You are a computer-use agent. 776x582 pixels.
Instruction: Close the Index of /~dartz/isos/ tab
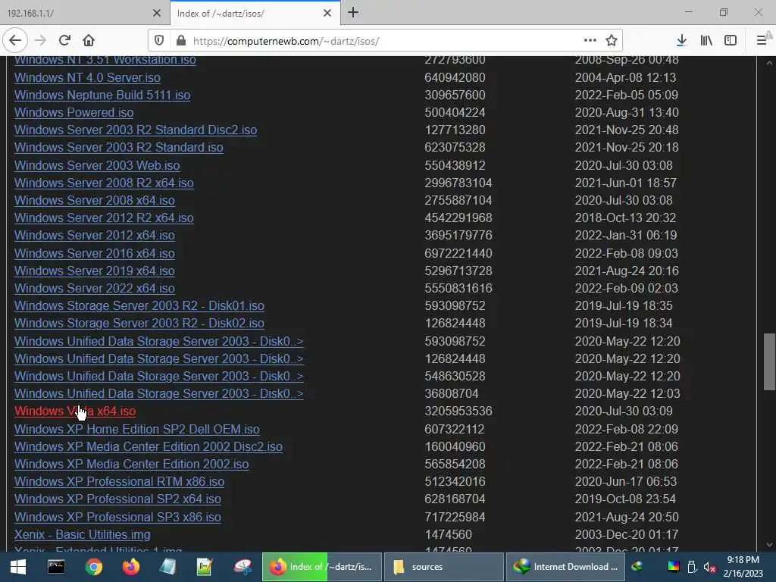327,13
